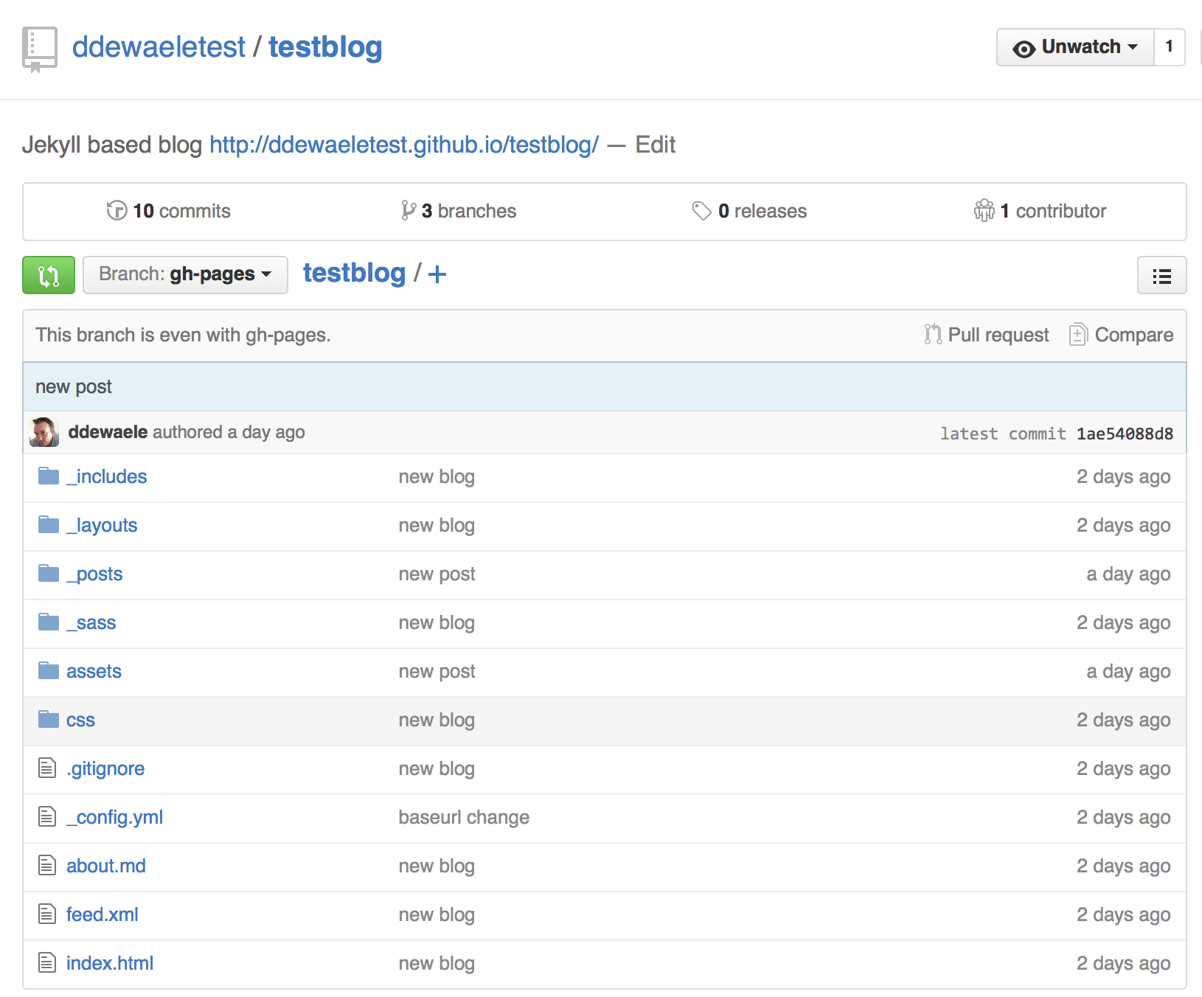Click the feed.xml file icon
1202x997 pixels.
(x=47, y=914)
